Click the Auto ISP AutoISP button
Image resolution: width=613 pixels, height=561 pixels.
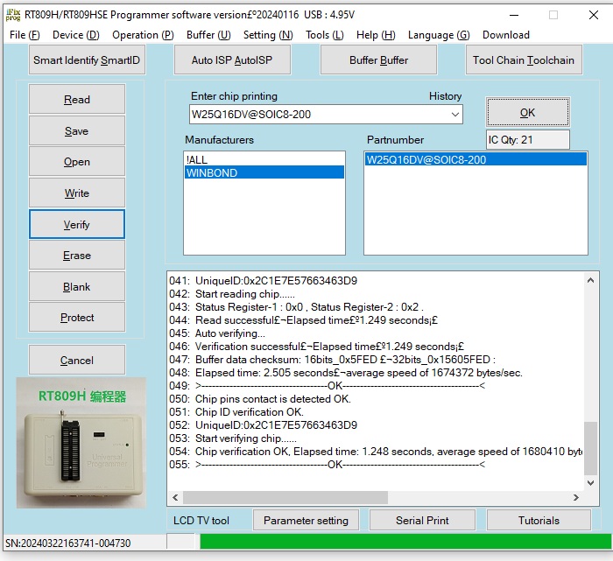tap(232, 60)
